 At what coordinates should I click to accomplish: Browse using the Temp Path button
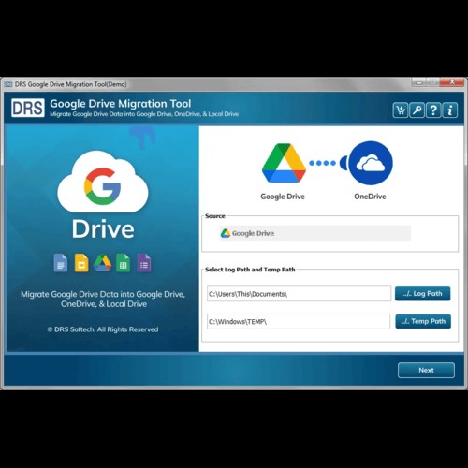[423, 321]
